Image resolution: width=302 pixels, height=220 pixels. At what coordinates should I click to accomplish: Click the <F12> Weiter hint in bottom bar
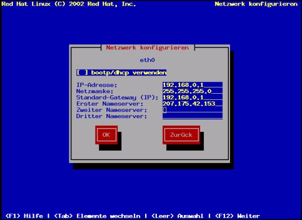point(237,216)
